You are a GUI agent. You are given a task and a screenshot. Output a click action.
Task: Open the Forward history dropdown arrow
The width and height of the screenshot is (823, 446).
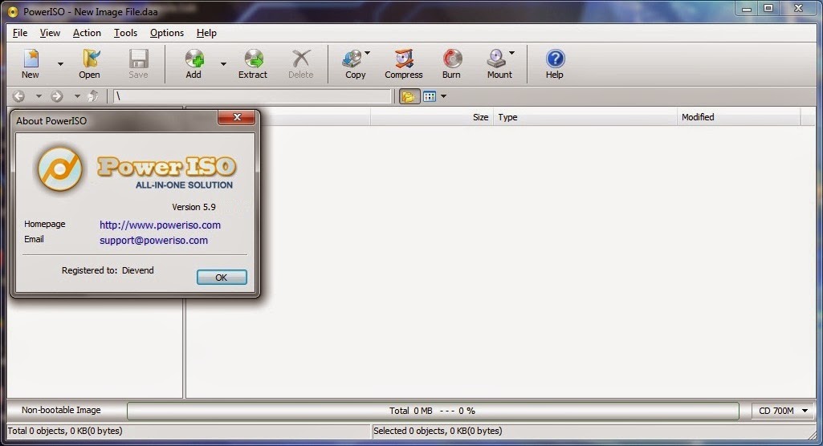(76, 96)
